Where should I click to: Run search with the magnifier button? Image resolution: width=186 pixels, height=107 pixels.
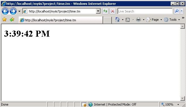point(177,11)
